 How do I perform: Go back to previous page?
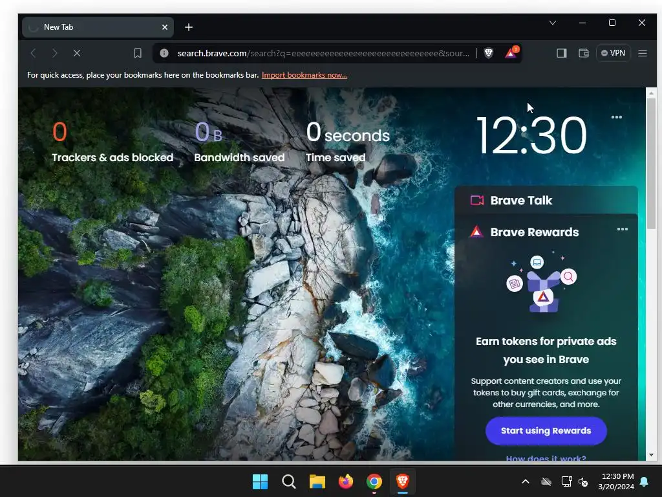pos(33,53)
